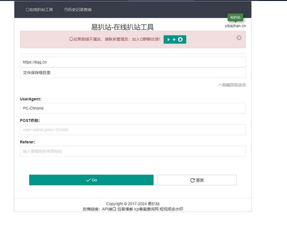Viewport: 287px width, 235px height.
Task: Open the icp备案查询网 footer link
Action: tap(146, 209)
